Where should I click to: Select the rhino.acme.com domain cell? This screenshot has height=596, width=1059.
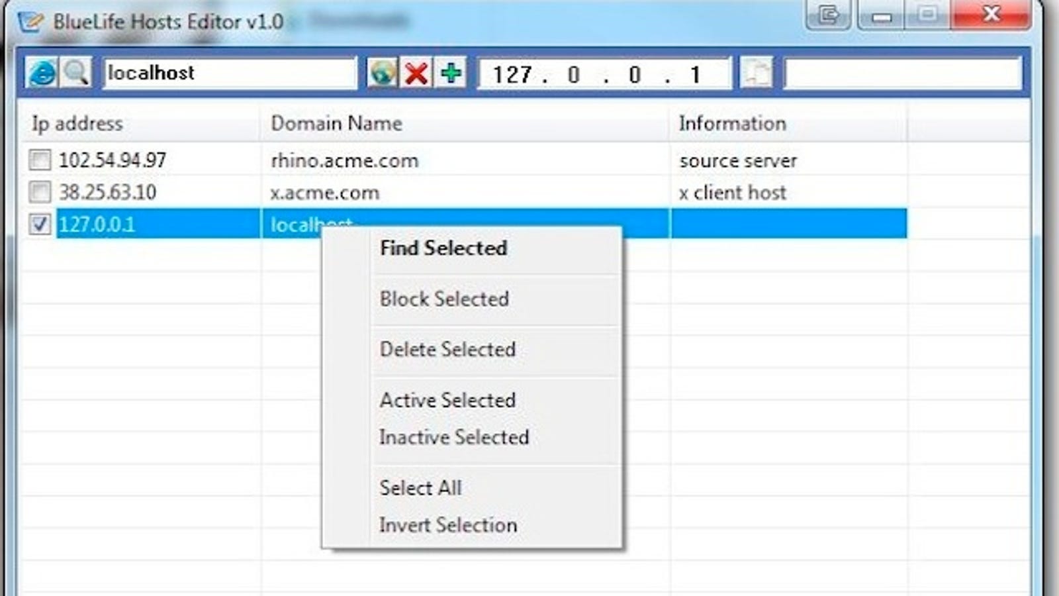465,160
